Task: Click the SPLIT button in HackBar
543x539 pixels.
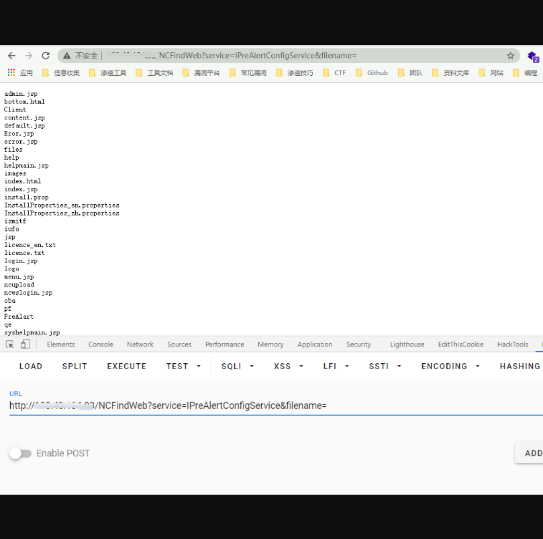Action: click(x=75, y=366)
